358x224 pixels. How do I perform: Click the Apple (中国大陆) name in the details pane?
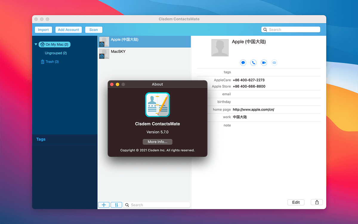pos(249,42)
